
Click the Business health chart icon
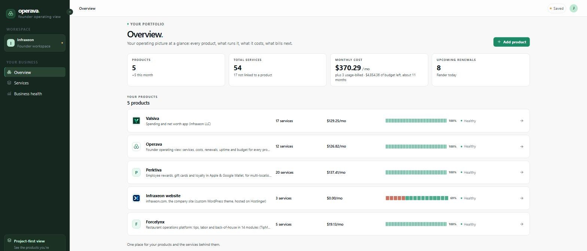[x=9, y=94]
